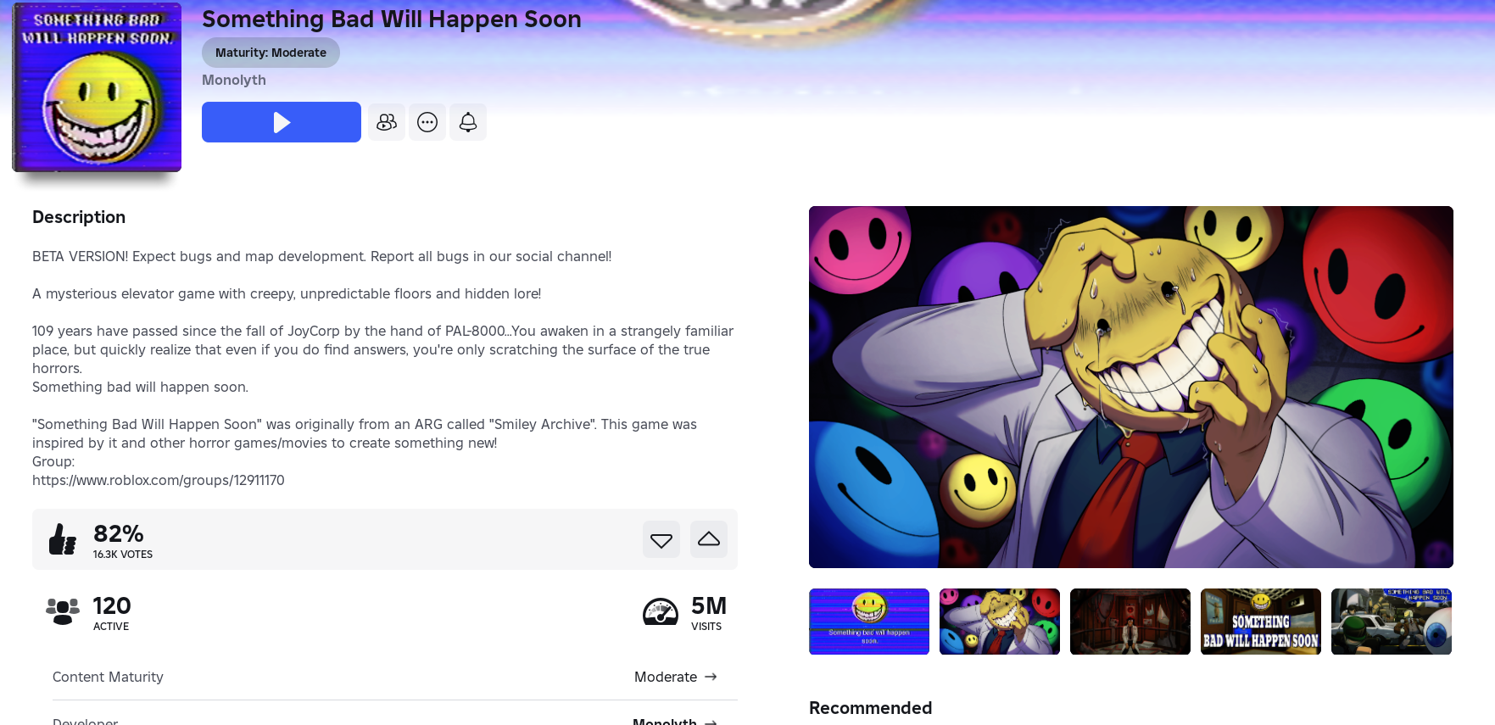Select the second thumbnail with suited smiley man
The image size is (1495, 725).
1000,622
